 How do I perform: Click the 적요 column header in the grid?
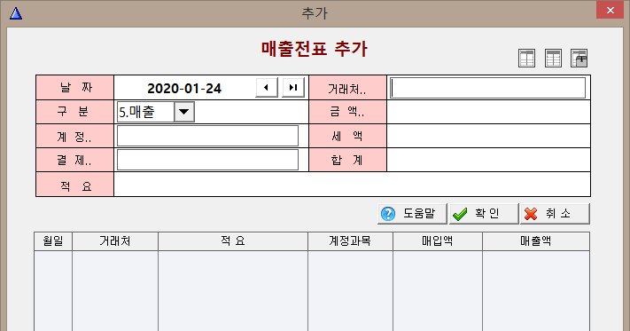point(233,241)
